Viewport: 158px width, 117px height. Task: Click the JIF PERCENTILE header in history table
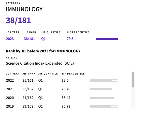tap(73, 74)
